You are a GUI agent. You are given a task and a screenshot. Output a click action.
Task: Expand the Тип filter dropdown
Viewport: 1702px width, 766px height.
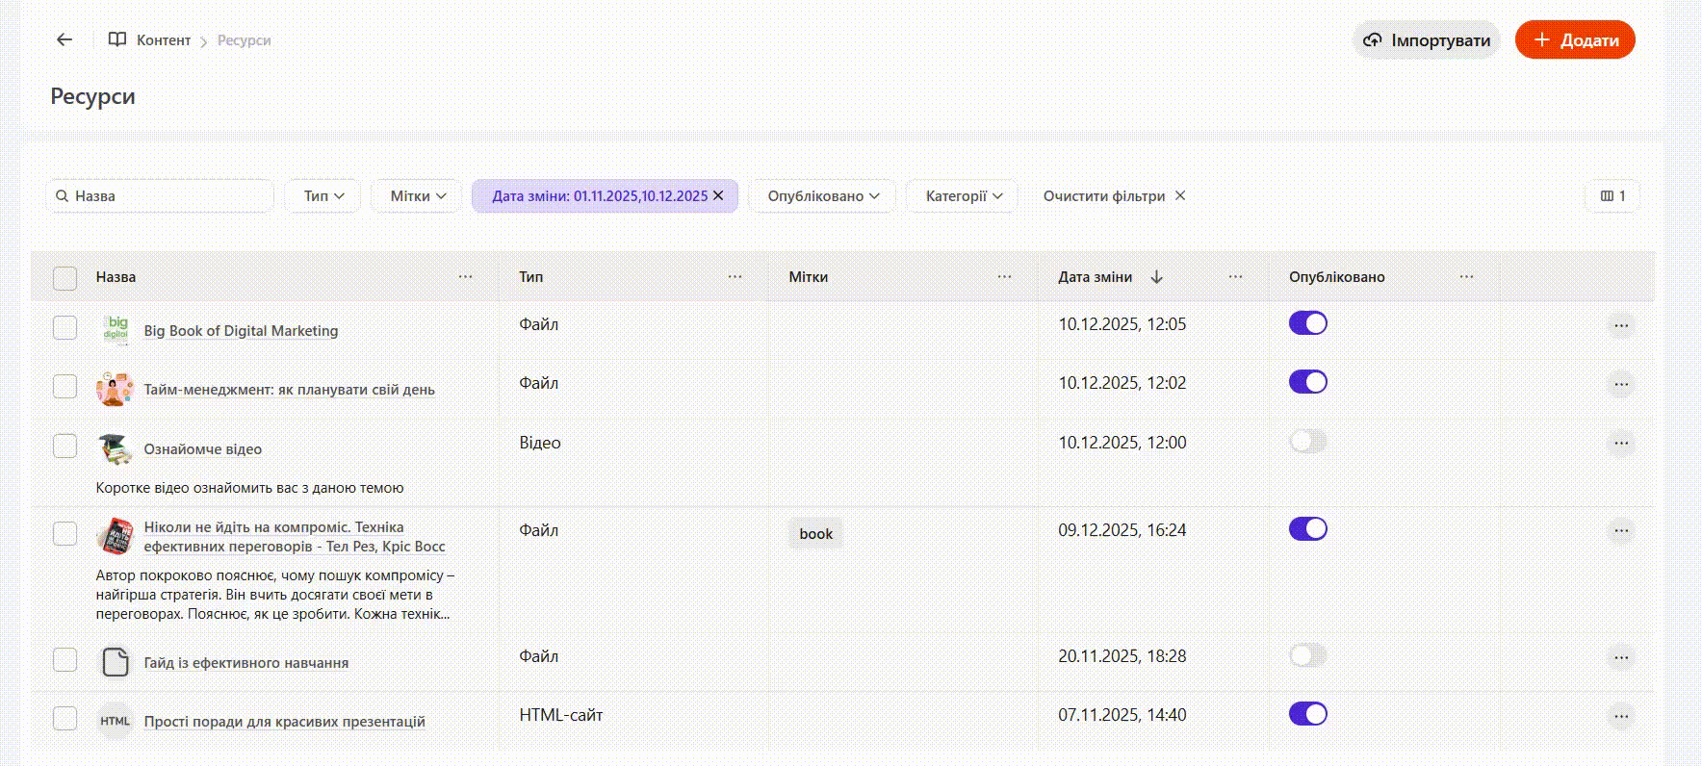pyautogui.click(x=323, y=196)
